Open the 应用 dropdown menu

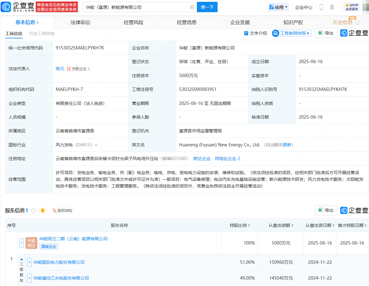(278, 7)
